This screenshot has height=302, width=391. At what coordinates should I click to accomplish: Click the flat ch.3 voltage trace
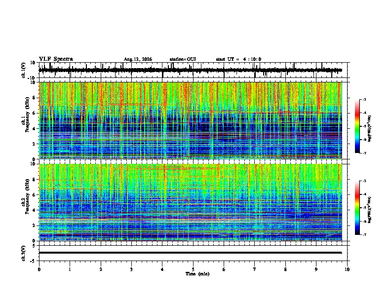190,253
